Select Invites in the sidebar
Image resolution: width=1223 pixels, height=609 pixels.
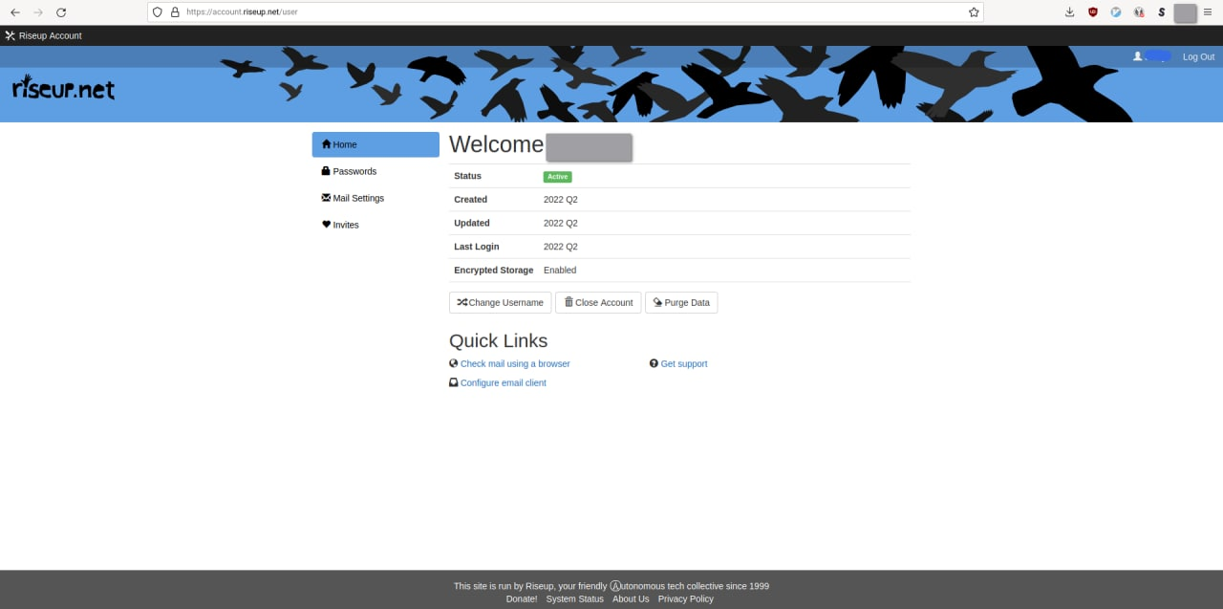(x=345, y=225)
